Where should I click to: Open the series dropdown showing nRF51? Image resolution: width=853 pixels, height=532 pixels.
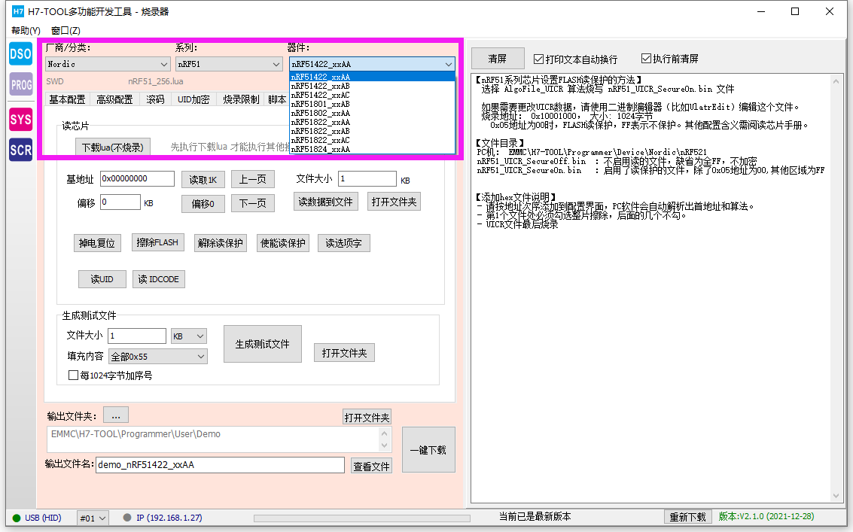pyautogui.click(x=228, y=64)
